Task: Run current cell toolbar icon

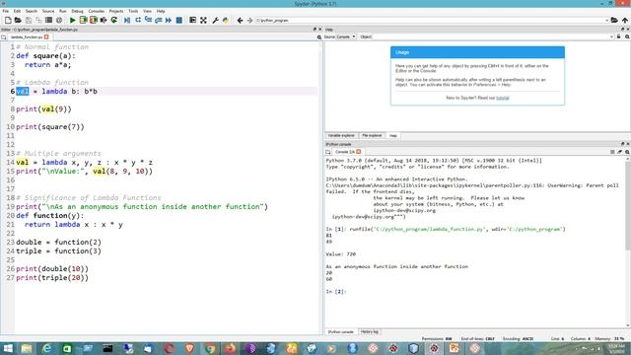Action: coord(83,20)
